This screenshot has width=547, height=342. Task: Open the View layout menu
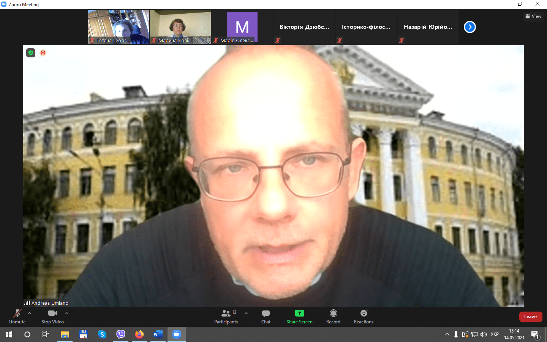(x=533, y=16)
